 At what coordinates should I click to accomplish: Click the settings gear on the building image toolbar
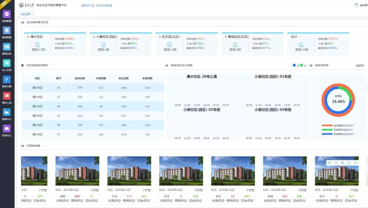pos(355,163)
